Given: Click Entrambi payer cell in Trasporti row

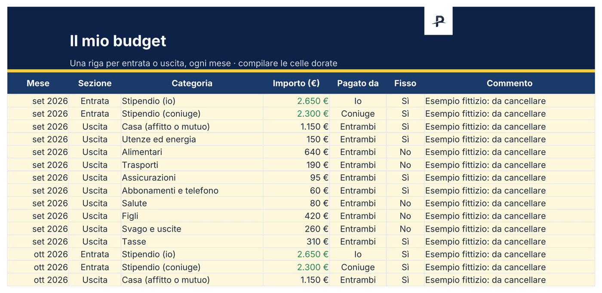Looking at the screenshot, I should [358, 165].
